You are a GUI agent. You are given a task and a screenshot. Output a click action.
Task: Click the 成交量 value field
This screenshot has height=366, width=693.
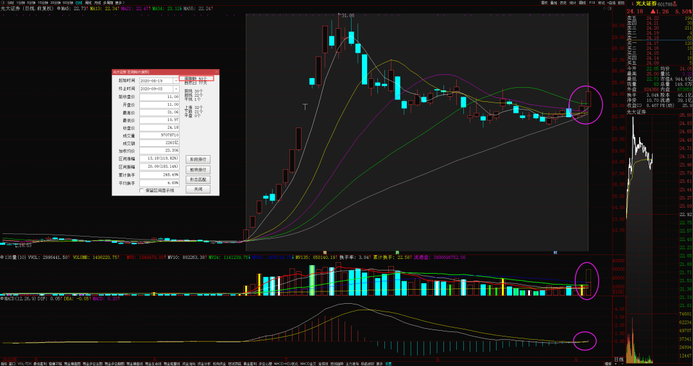point(159,135)
